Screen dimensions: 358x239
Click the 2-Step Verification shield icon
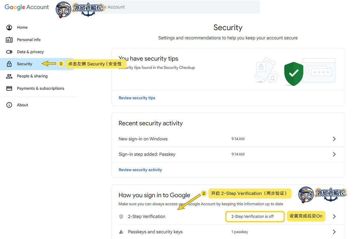pos(121,217)
